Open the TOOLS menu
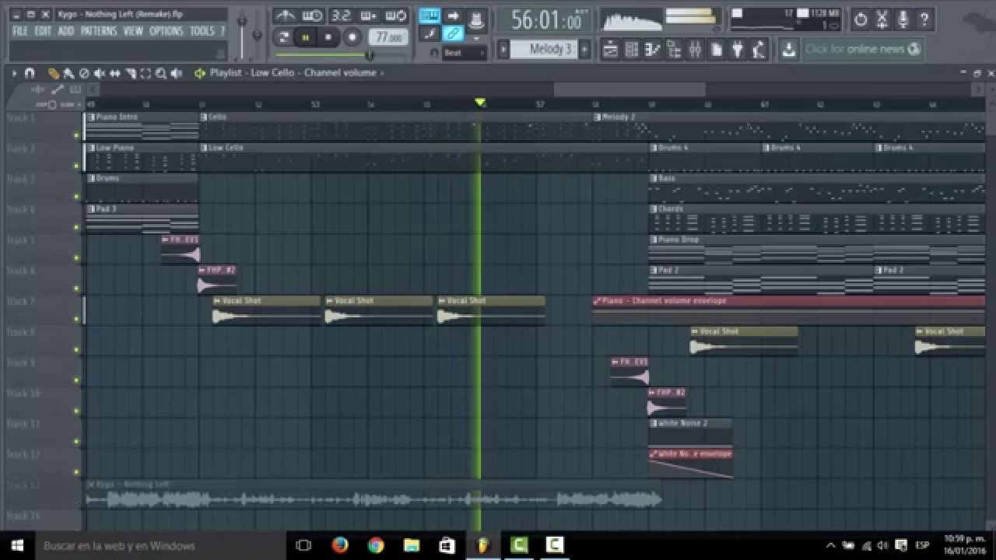Screen dimensions: 996x560 point(202,31)
